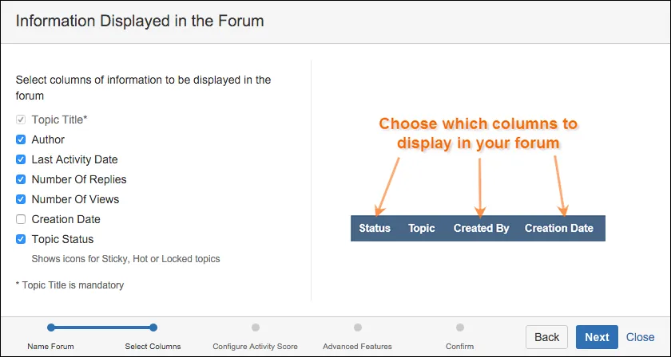Proceed with the Next button
Image resolution: width=671 pixels, height=357 pixels.
(597, 337)
